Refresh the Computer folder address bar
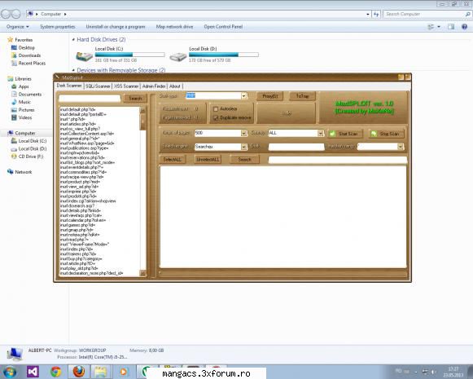Screen dimensions: 473x379 [376, 14]
